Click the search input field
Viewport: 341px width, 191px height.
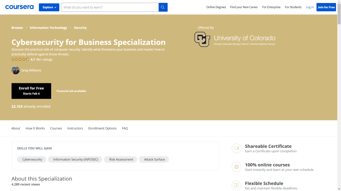pos(110,7)
